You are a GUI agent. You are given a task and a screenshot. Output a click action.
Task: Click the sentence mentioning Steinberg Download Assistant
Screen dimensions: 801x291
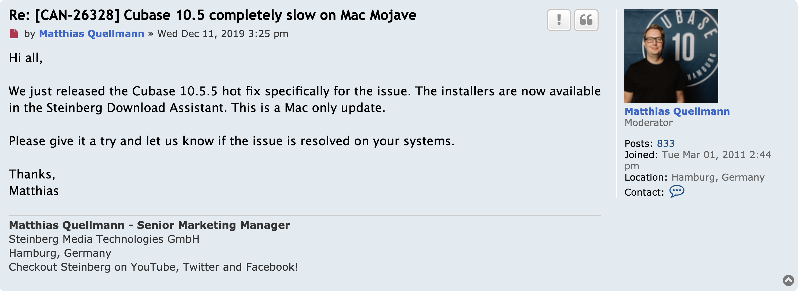[197, 108]
